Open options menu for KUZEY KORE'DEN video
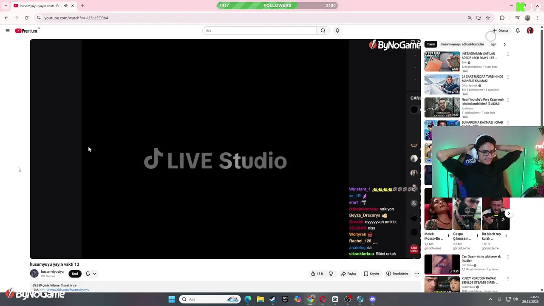The image size is (544, 306). point(507,279)
